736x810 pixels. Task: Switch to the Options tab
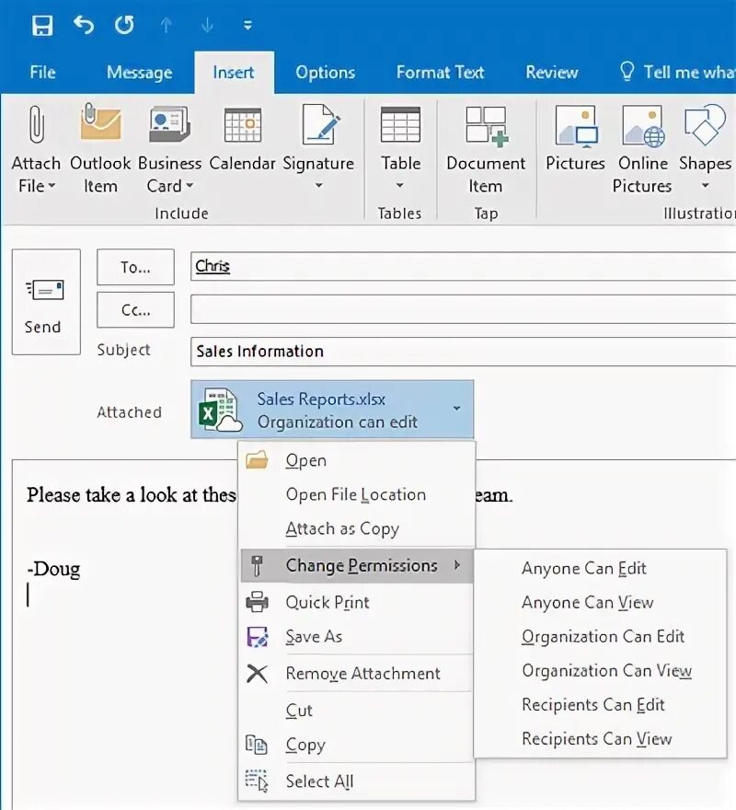[x=326, y=73]
